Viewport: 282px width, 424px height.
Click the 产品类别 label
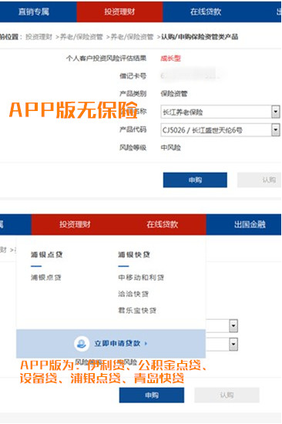point(133,94)
